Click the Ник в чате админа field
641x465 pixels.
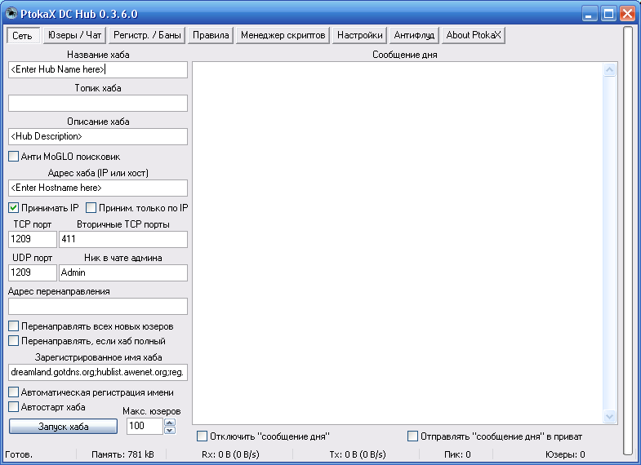coord(123,272)
